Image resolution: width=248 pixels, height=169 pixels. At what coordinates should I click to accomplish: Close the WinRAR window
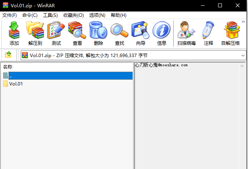(x=238, y=5)
